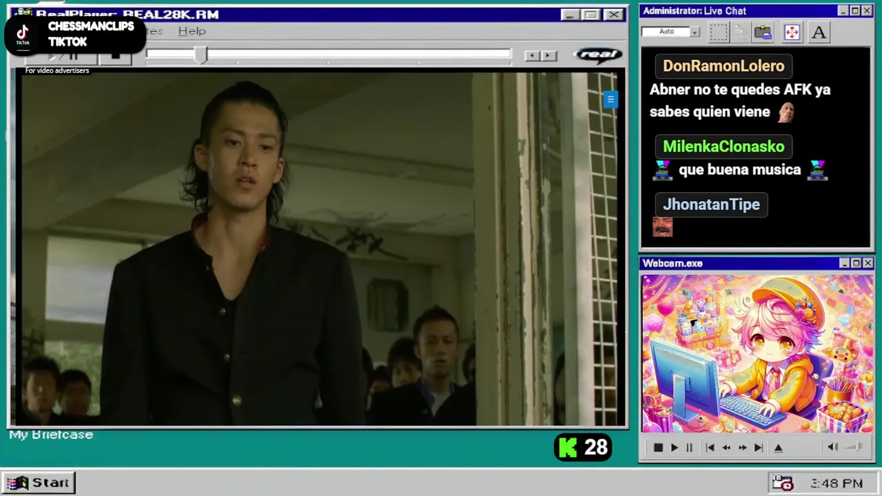The image size is (882, 496).
Task: Click the Real logo in RealPlayer
Action: (598, 55)
